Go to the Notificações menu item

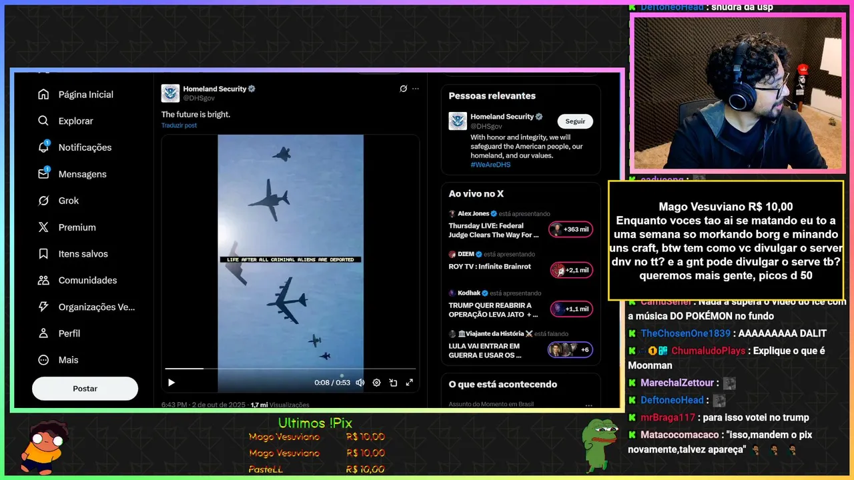coord(85,147)
